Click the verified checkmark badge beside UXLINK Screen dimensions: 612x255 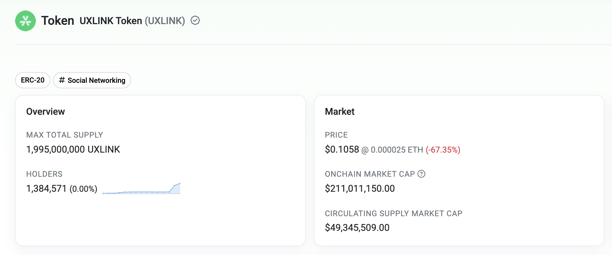coord(195,21)
